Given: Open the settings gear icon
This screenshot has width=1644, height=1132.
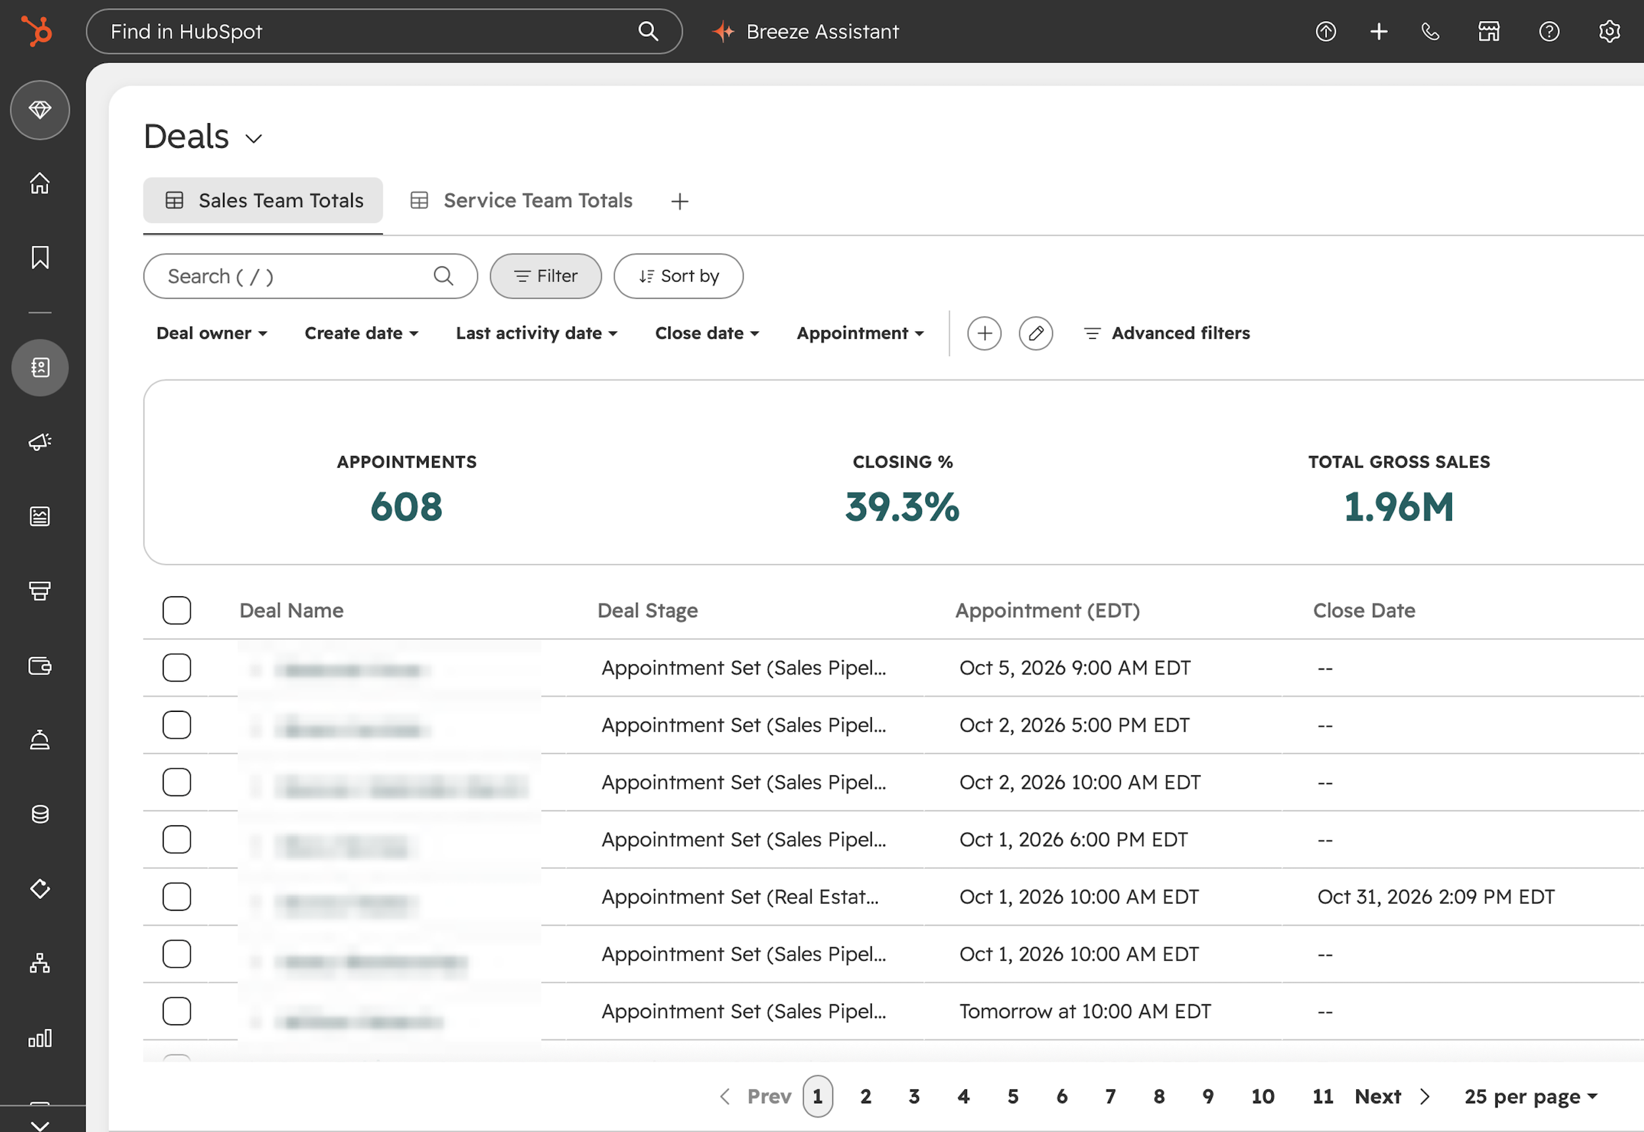Looking at the screenshot, I should [x=1609, y=31].
